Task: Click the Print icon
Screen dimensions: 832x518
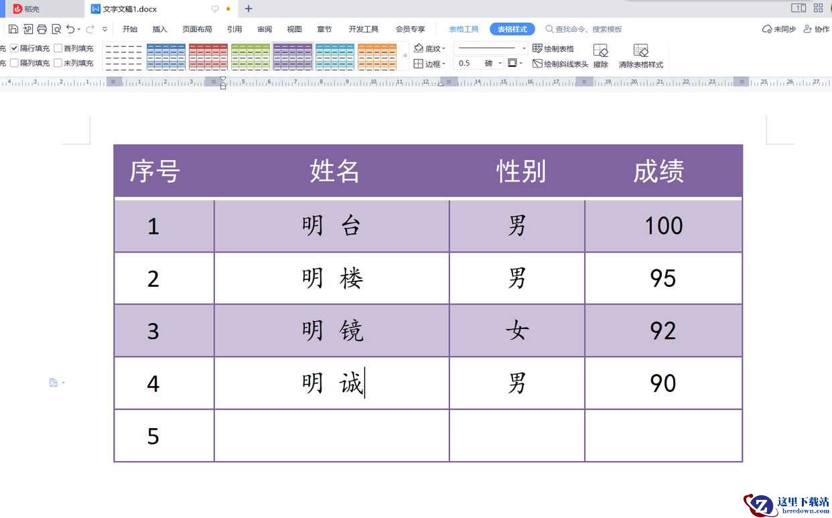Action: (42, 29)
